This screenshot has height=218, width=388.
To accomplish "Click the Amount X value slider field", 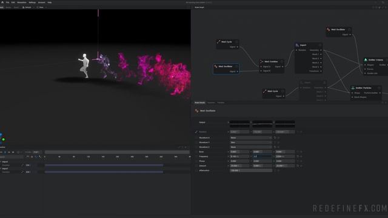I will coord(239,166).
